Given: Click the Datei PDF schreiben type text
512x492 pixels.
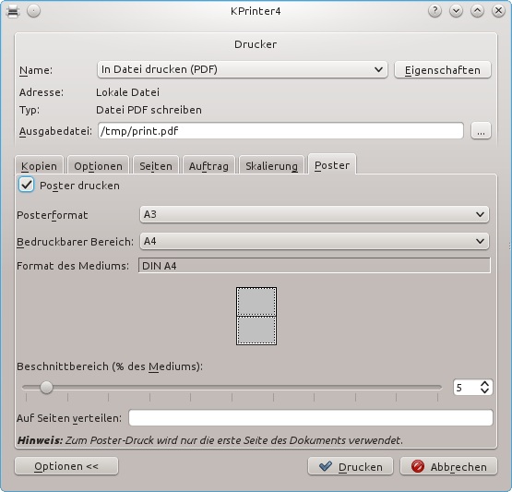Looking at the screenshot, I should click(149, 110).
